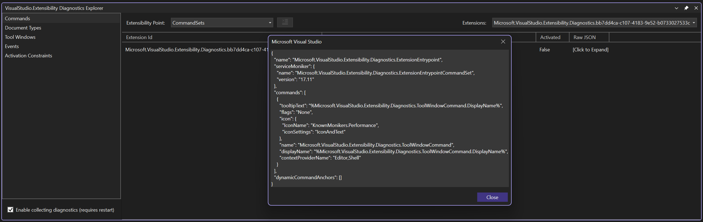Click the Extensions label
This screenshot has width=703, height=222.
474,23
